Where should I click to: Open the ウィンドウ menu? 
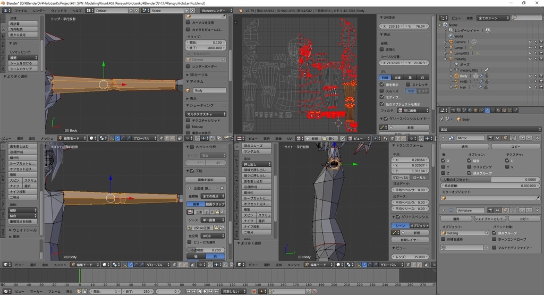point(59,11)
